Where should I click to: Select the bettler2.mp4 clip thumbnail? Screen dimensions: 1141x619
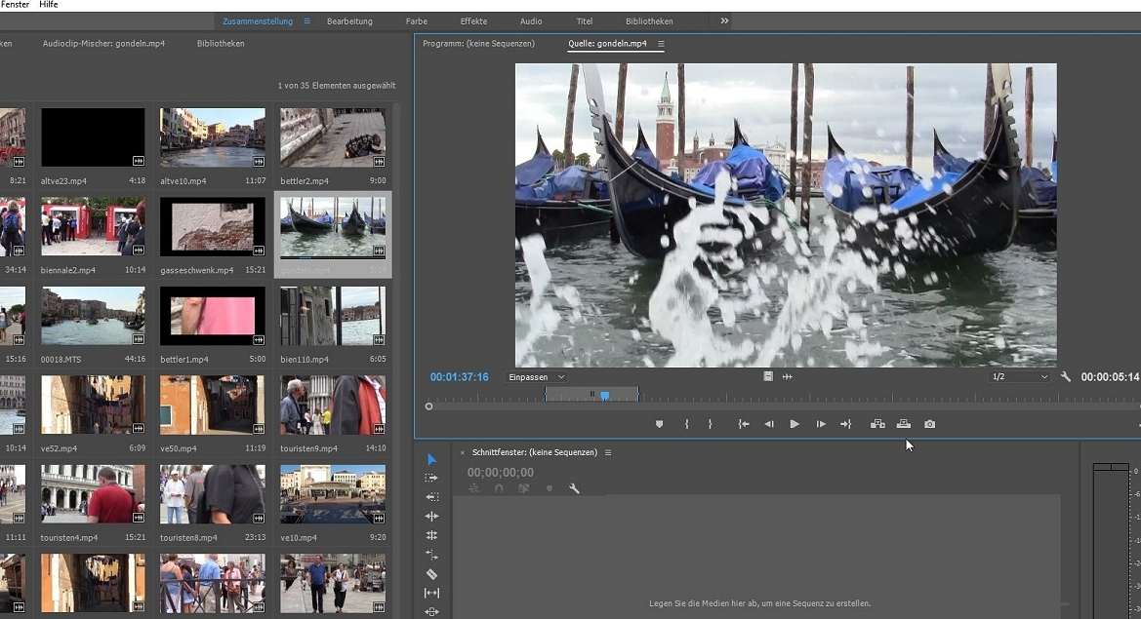(x=332, y=136)
